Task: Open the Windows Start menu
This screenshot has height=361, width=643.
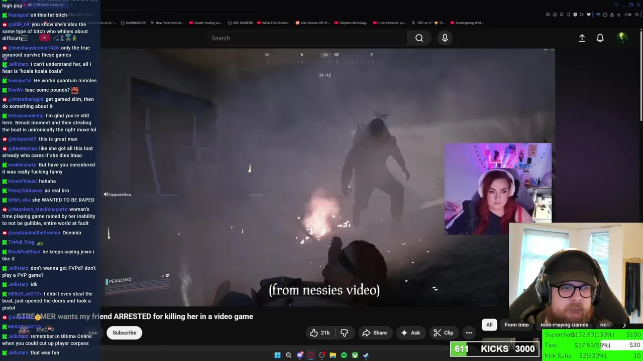Action: 277,355
